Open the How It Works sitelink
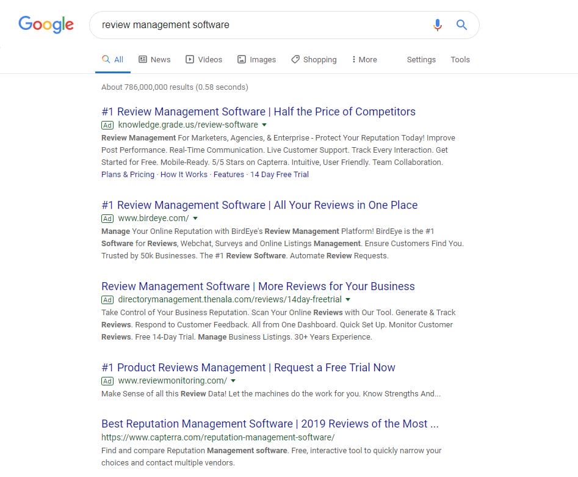The height and width of the screenshot is (477, 578). coord(184,175)
